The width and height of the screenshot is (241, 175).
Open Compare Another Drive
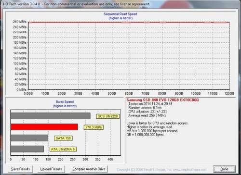click(89, 169)
